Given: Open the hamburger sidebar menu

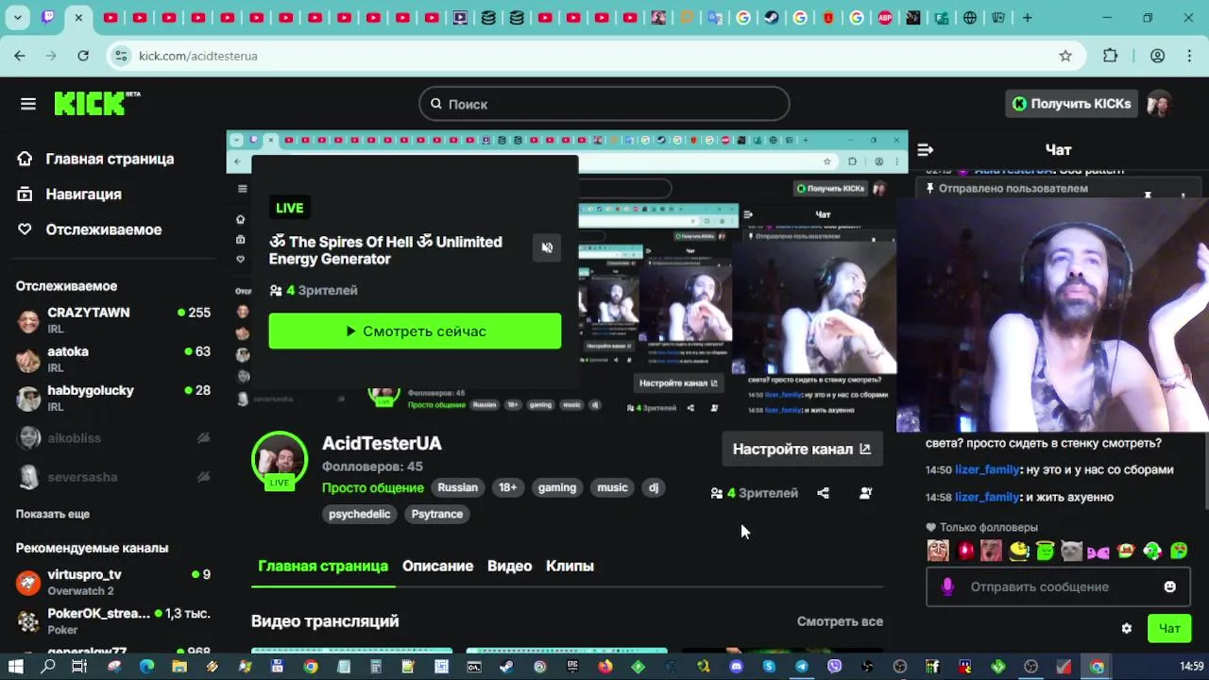Looking at the screenshot, I should 28,104.
